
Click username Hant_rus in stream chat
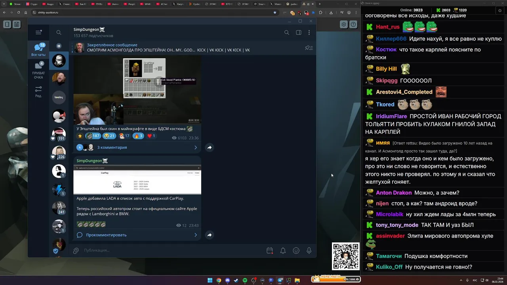pos(388,27)
